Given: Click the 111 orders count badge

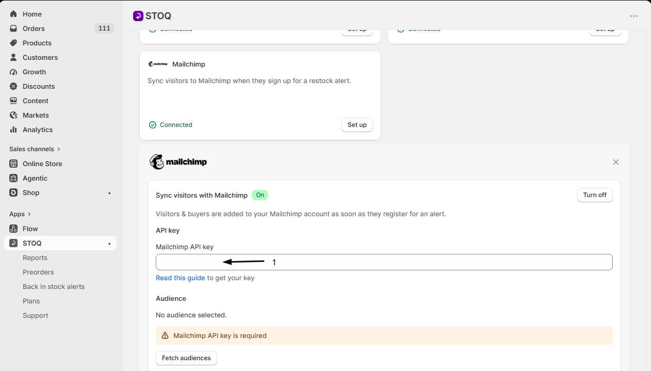Looking at the screenshot, I should tap(104, 28).
